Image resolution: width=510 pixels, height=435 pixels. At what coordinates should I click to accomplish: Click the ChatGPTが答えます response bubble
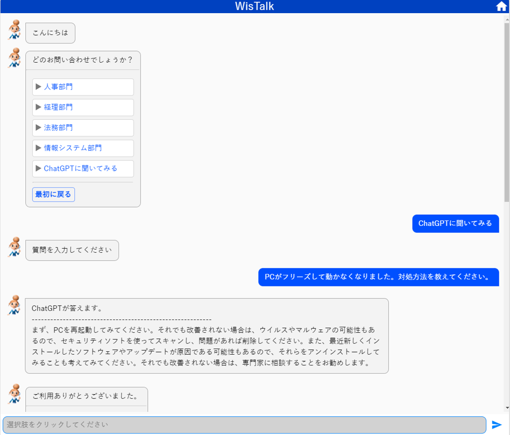click(x=207, y=335)
